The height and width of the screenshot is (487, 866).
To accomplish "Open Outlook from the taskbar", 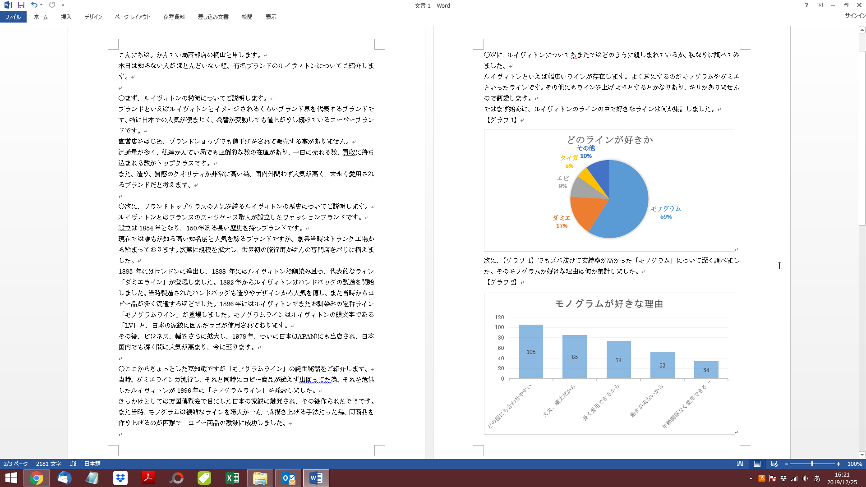I will point(288,478).
